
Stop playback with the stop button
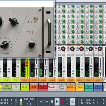(x=52, y=101)
